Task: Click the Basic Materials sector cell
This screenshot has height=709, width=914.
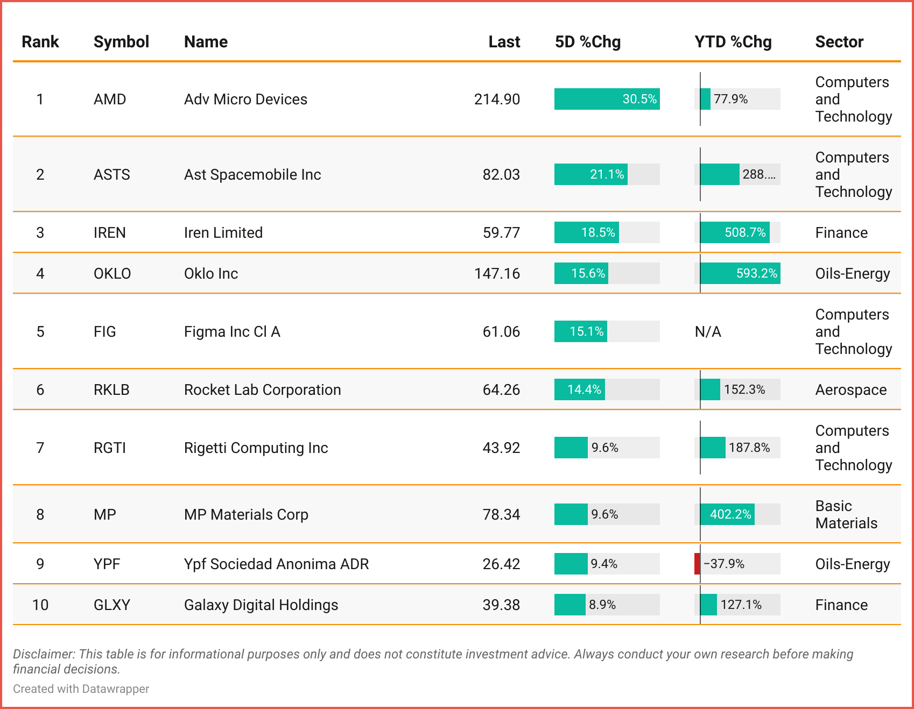Action: click(846, 515)
